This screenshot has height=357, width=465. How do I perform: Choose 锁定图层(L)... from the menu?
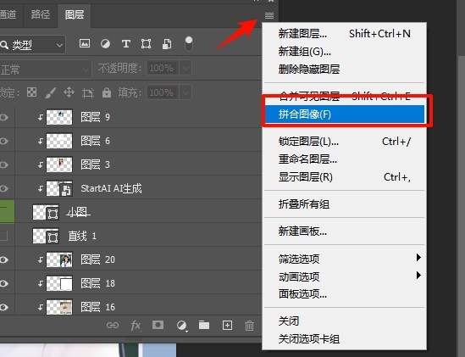[x=344, y=142]
